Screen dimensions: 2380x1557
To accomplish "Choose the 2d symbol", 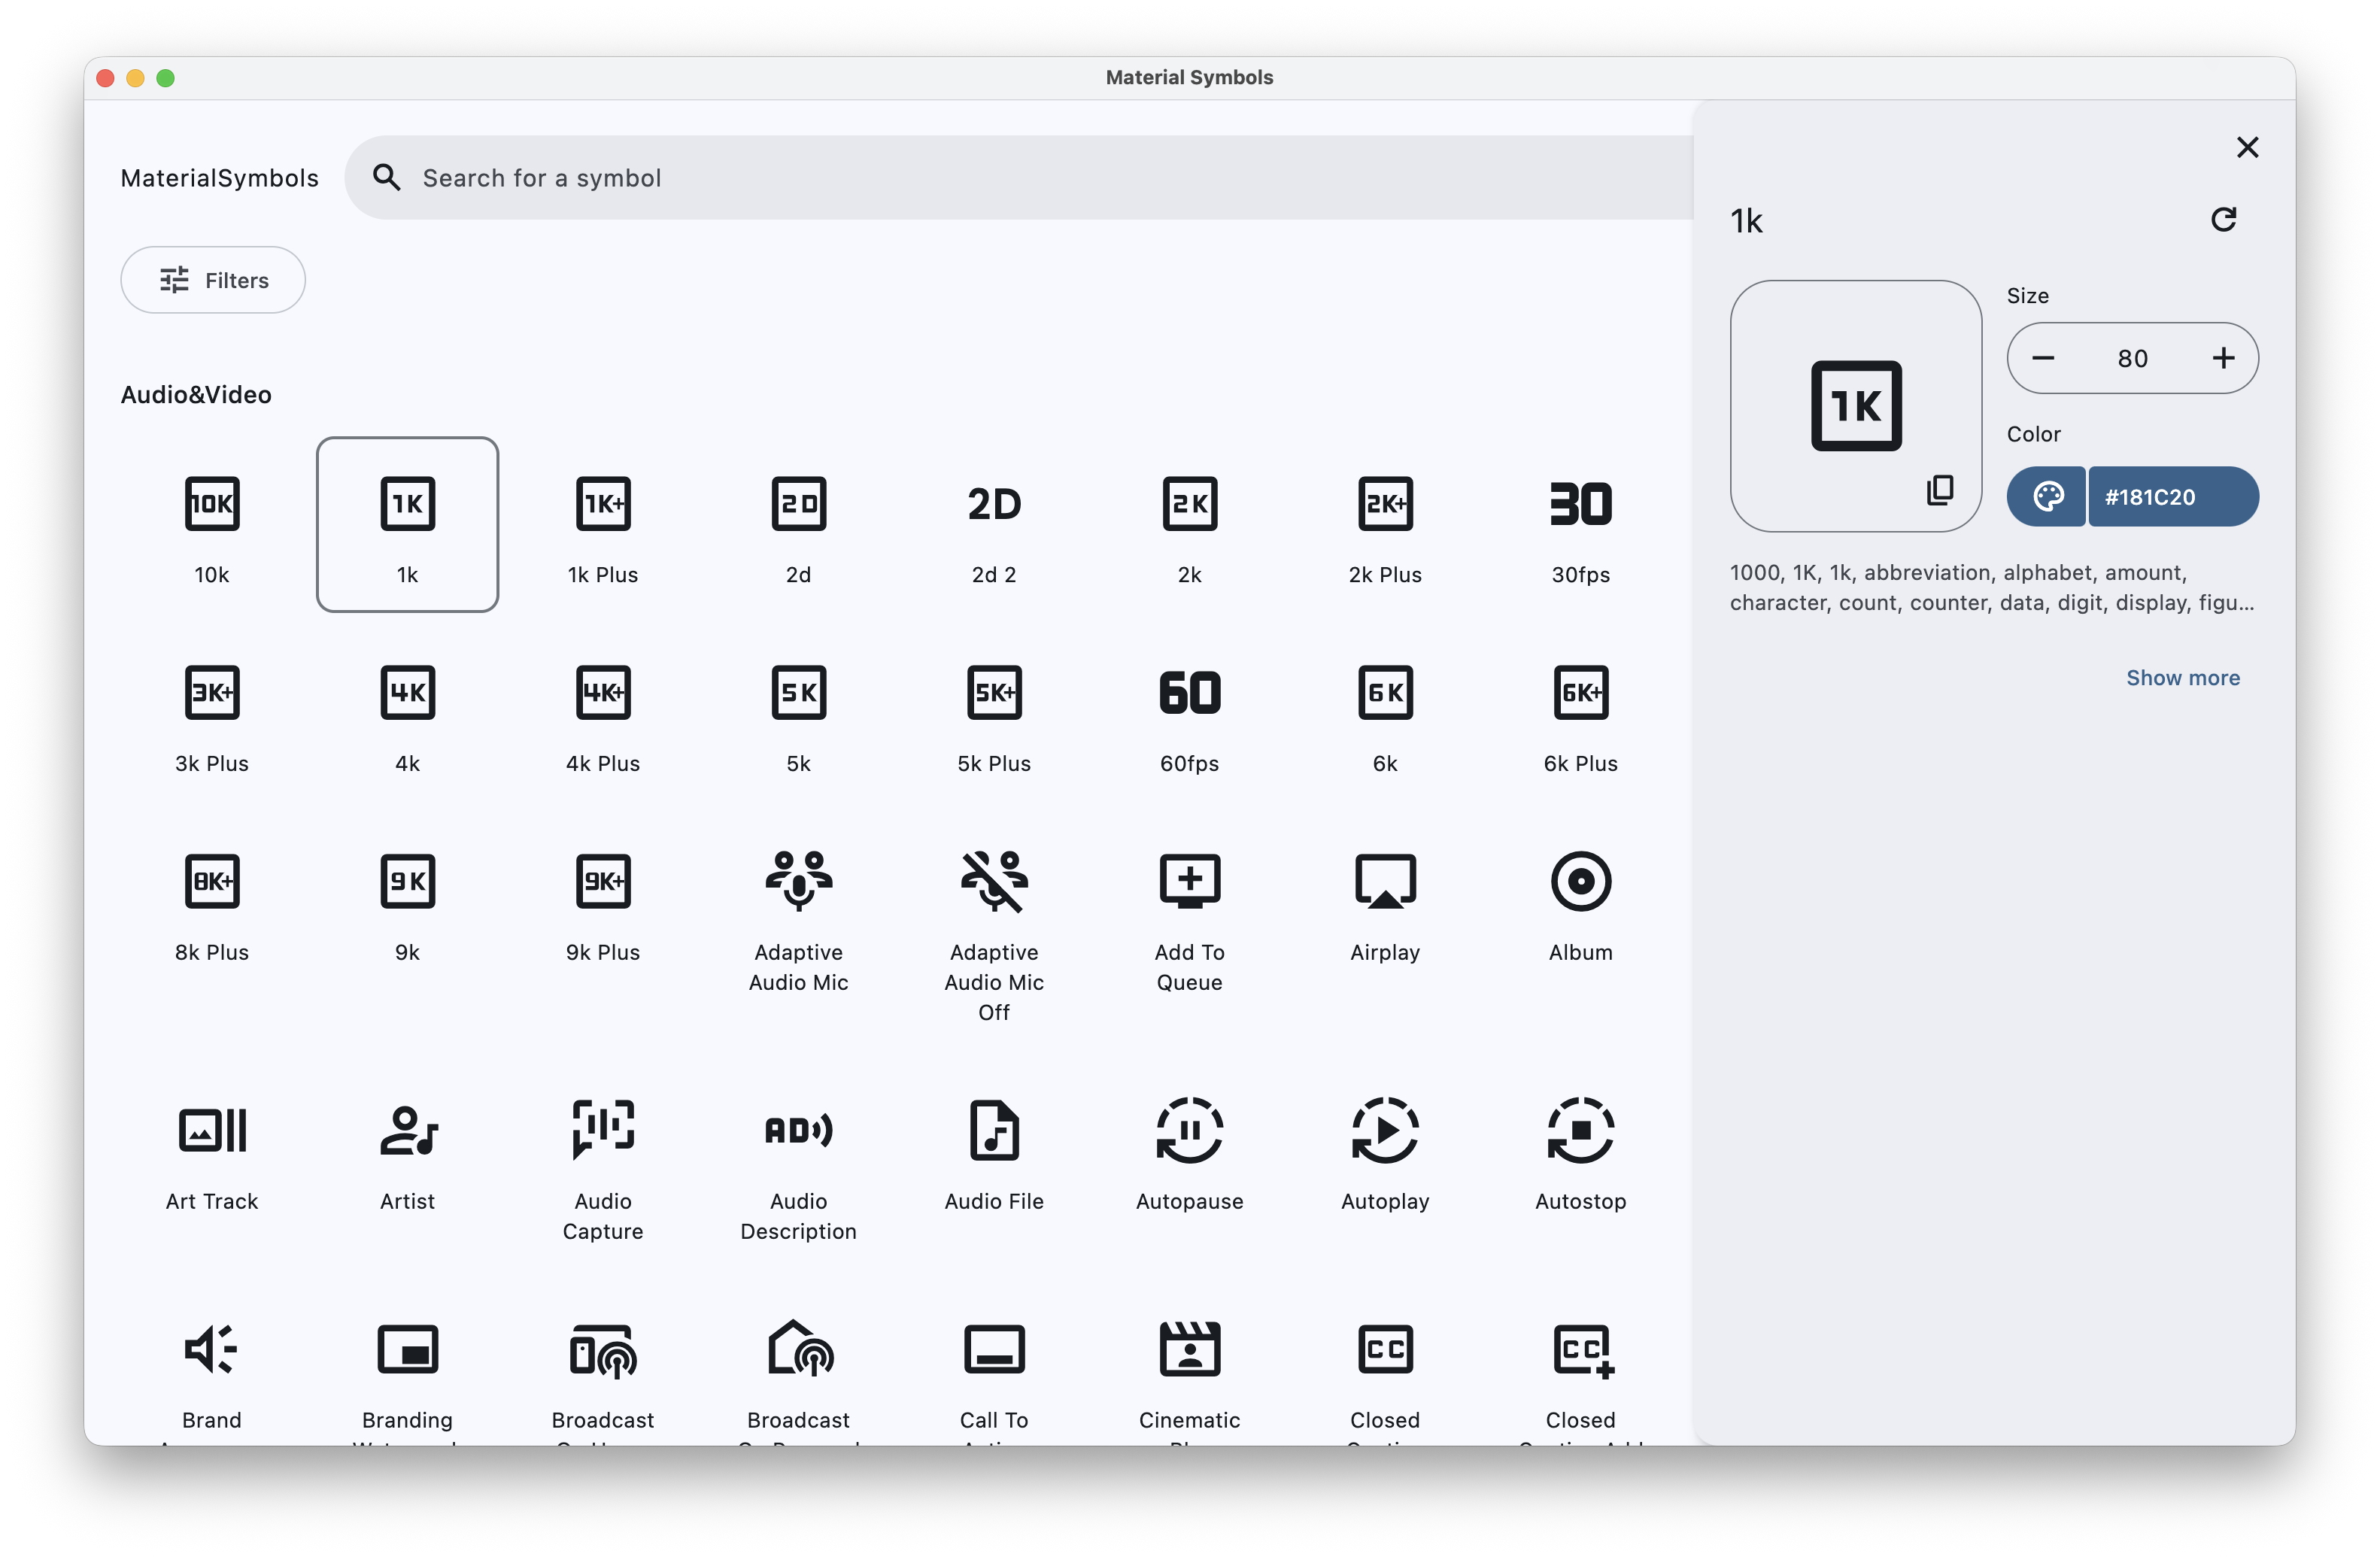I will click(798, 524).
